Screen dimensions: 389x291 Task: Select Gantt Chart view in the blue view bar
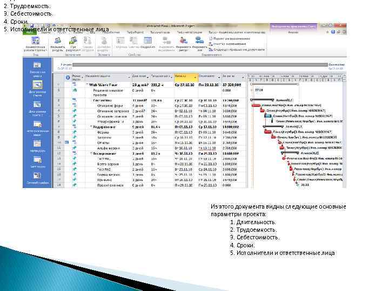(x=37, y=86)
